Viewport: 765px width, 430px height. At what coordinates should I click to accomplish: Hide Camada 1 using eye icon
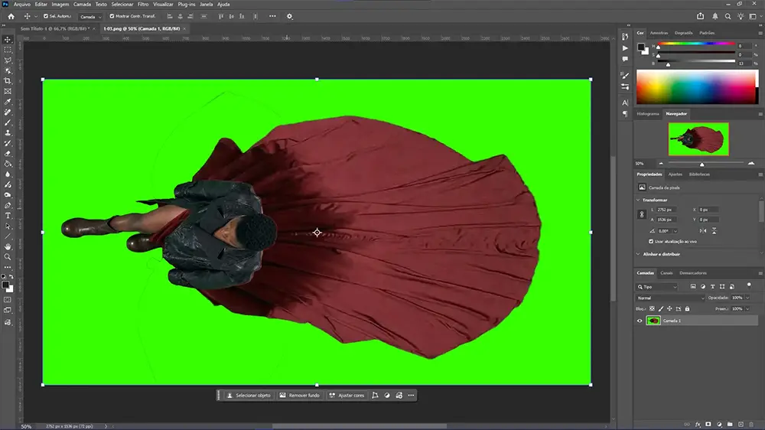640,321
